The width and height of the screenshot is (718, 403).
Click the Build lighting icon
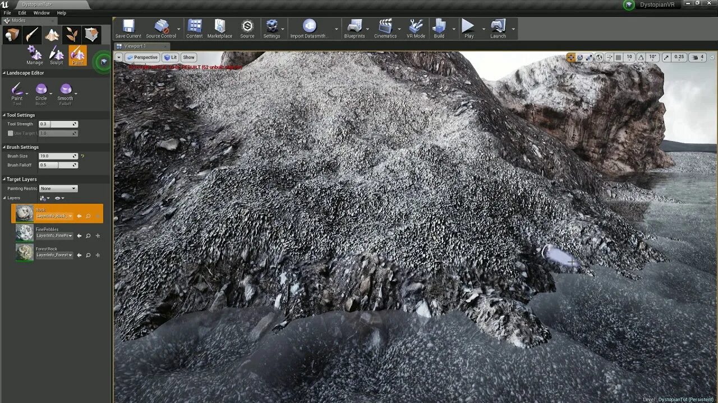(439, 29)
